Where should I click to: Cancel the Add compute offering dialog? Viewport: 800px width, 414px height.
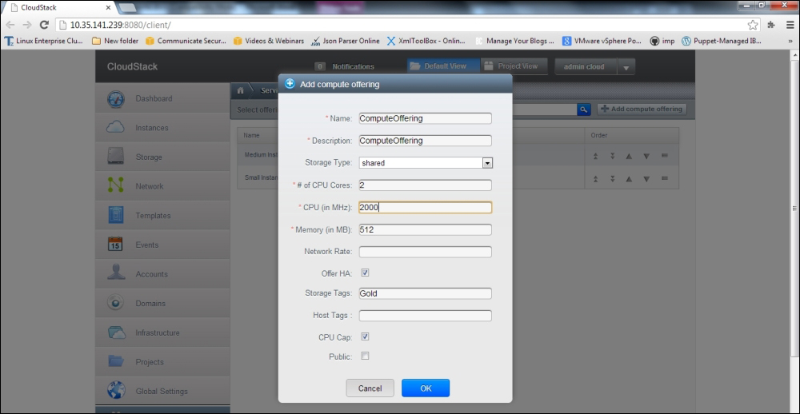point(370,388)
